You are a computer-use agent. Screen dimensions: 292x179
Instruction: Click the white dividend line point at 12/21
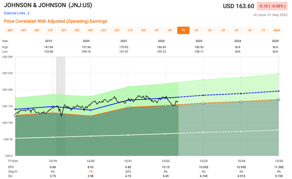(x=128, y=135)
